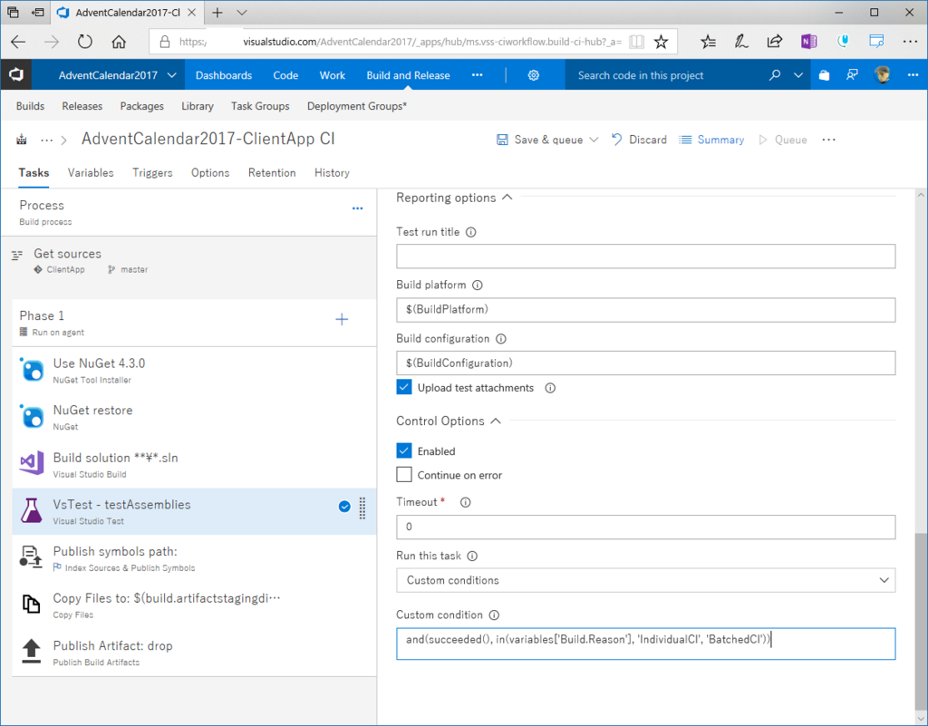This screenshot has width=928, height=726.
Task: Open more actions ellipsis beside Queue
Action: click(828, 140)
